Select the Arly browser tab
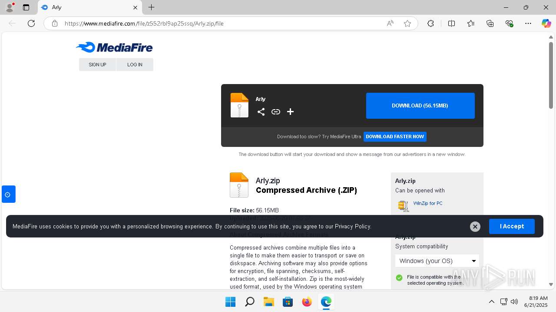This screenshot has width=556, height=312. 89,7
